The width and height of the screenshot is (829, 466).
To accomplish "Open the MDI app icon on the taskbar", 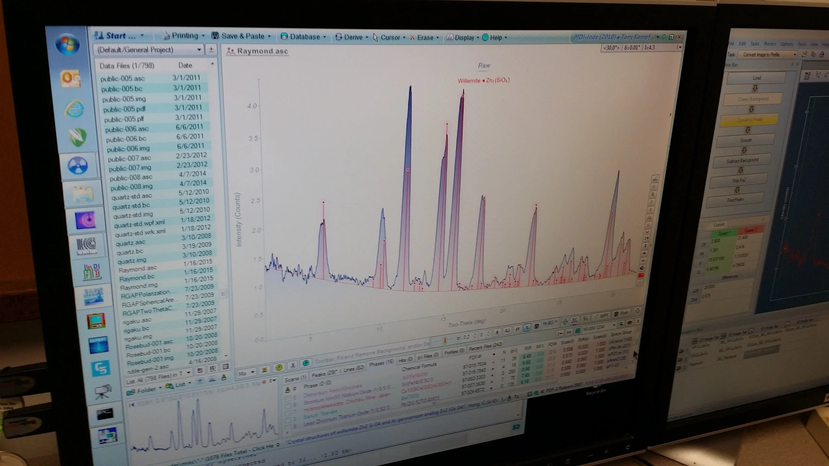I will [x=92, y=272].
